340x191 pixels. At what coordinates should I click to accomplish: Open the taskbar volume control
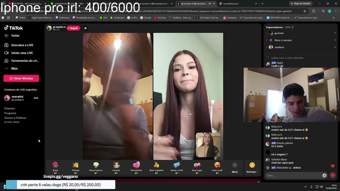tap(321, 187)
